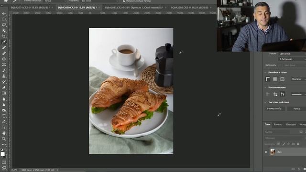Click the 12,5% zoom field in status bar
This screenshot has width=306, height=172.
click(14, 170)
